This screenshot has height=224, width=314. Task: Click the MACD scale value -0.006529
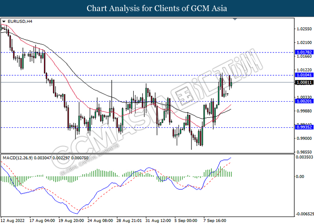click(305, 214)
